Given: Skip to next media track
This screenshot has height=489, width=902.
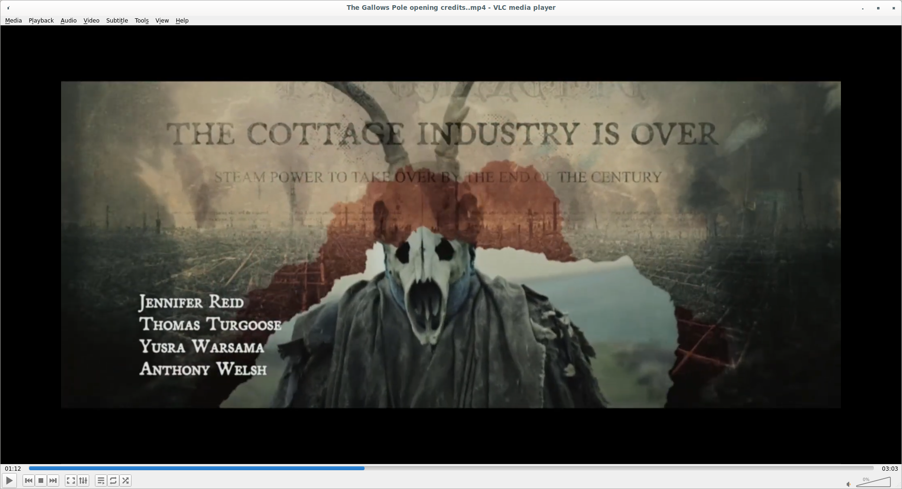Looking at the screenshot, I should tap(53, 481).
